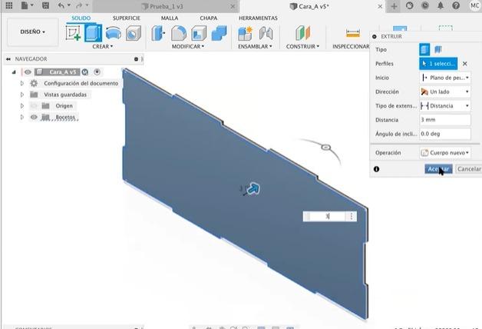Screen dimensions: 482x329
Task: Select the Create Sketch tool
Action: [x=73, y=33]
